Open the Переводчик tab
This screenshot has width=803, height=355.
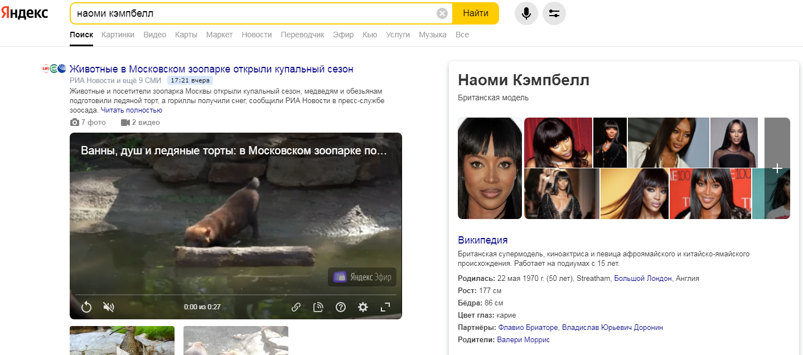(x=303, y=35)
